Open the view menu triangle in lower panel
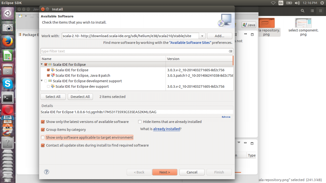Image resolution: width=326 pixels, height=183 pixels. point(239,142)
